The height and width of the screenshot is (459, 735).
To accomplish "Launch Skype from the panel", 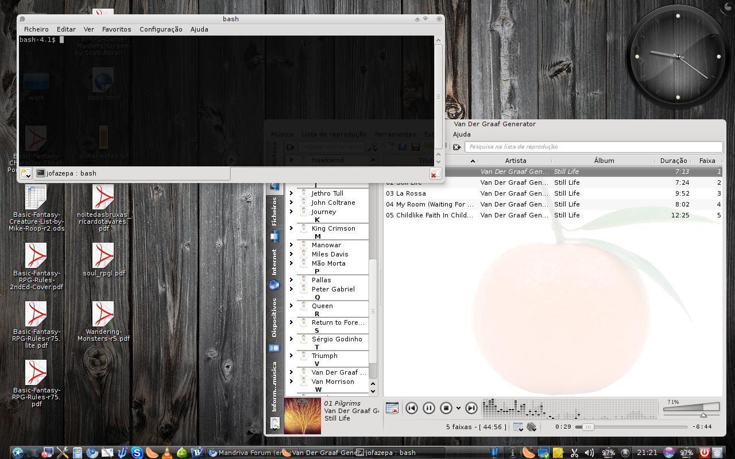I will (137, 453).
